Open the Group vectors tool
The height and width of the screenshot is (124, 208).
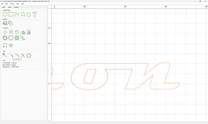coord(23,38)
